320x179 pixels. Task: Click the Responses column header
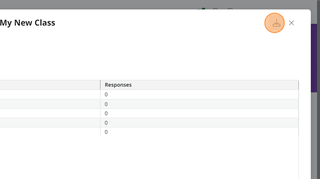coord(118,85)
